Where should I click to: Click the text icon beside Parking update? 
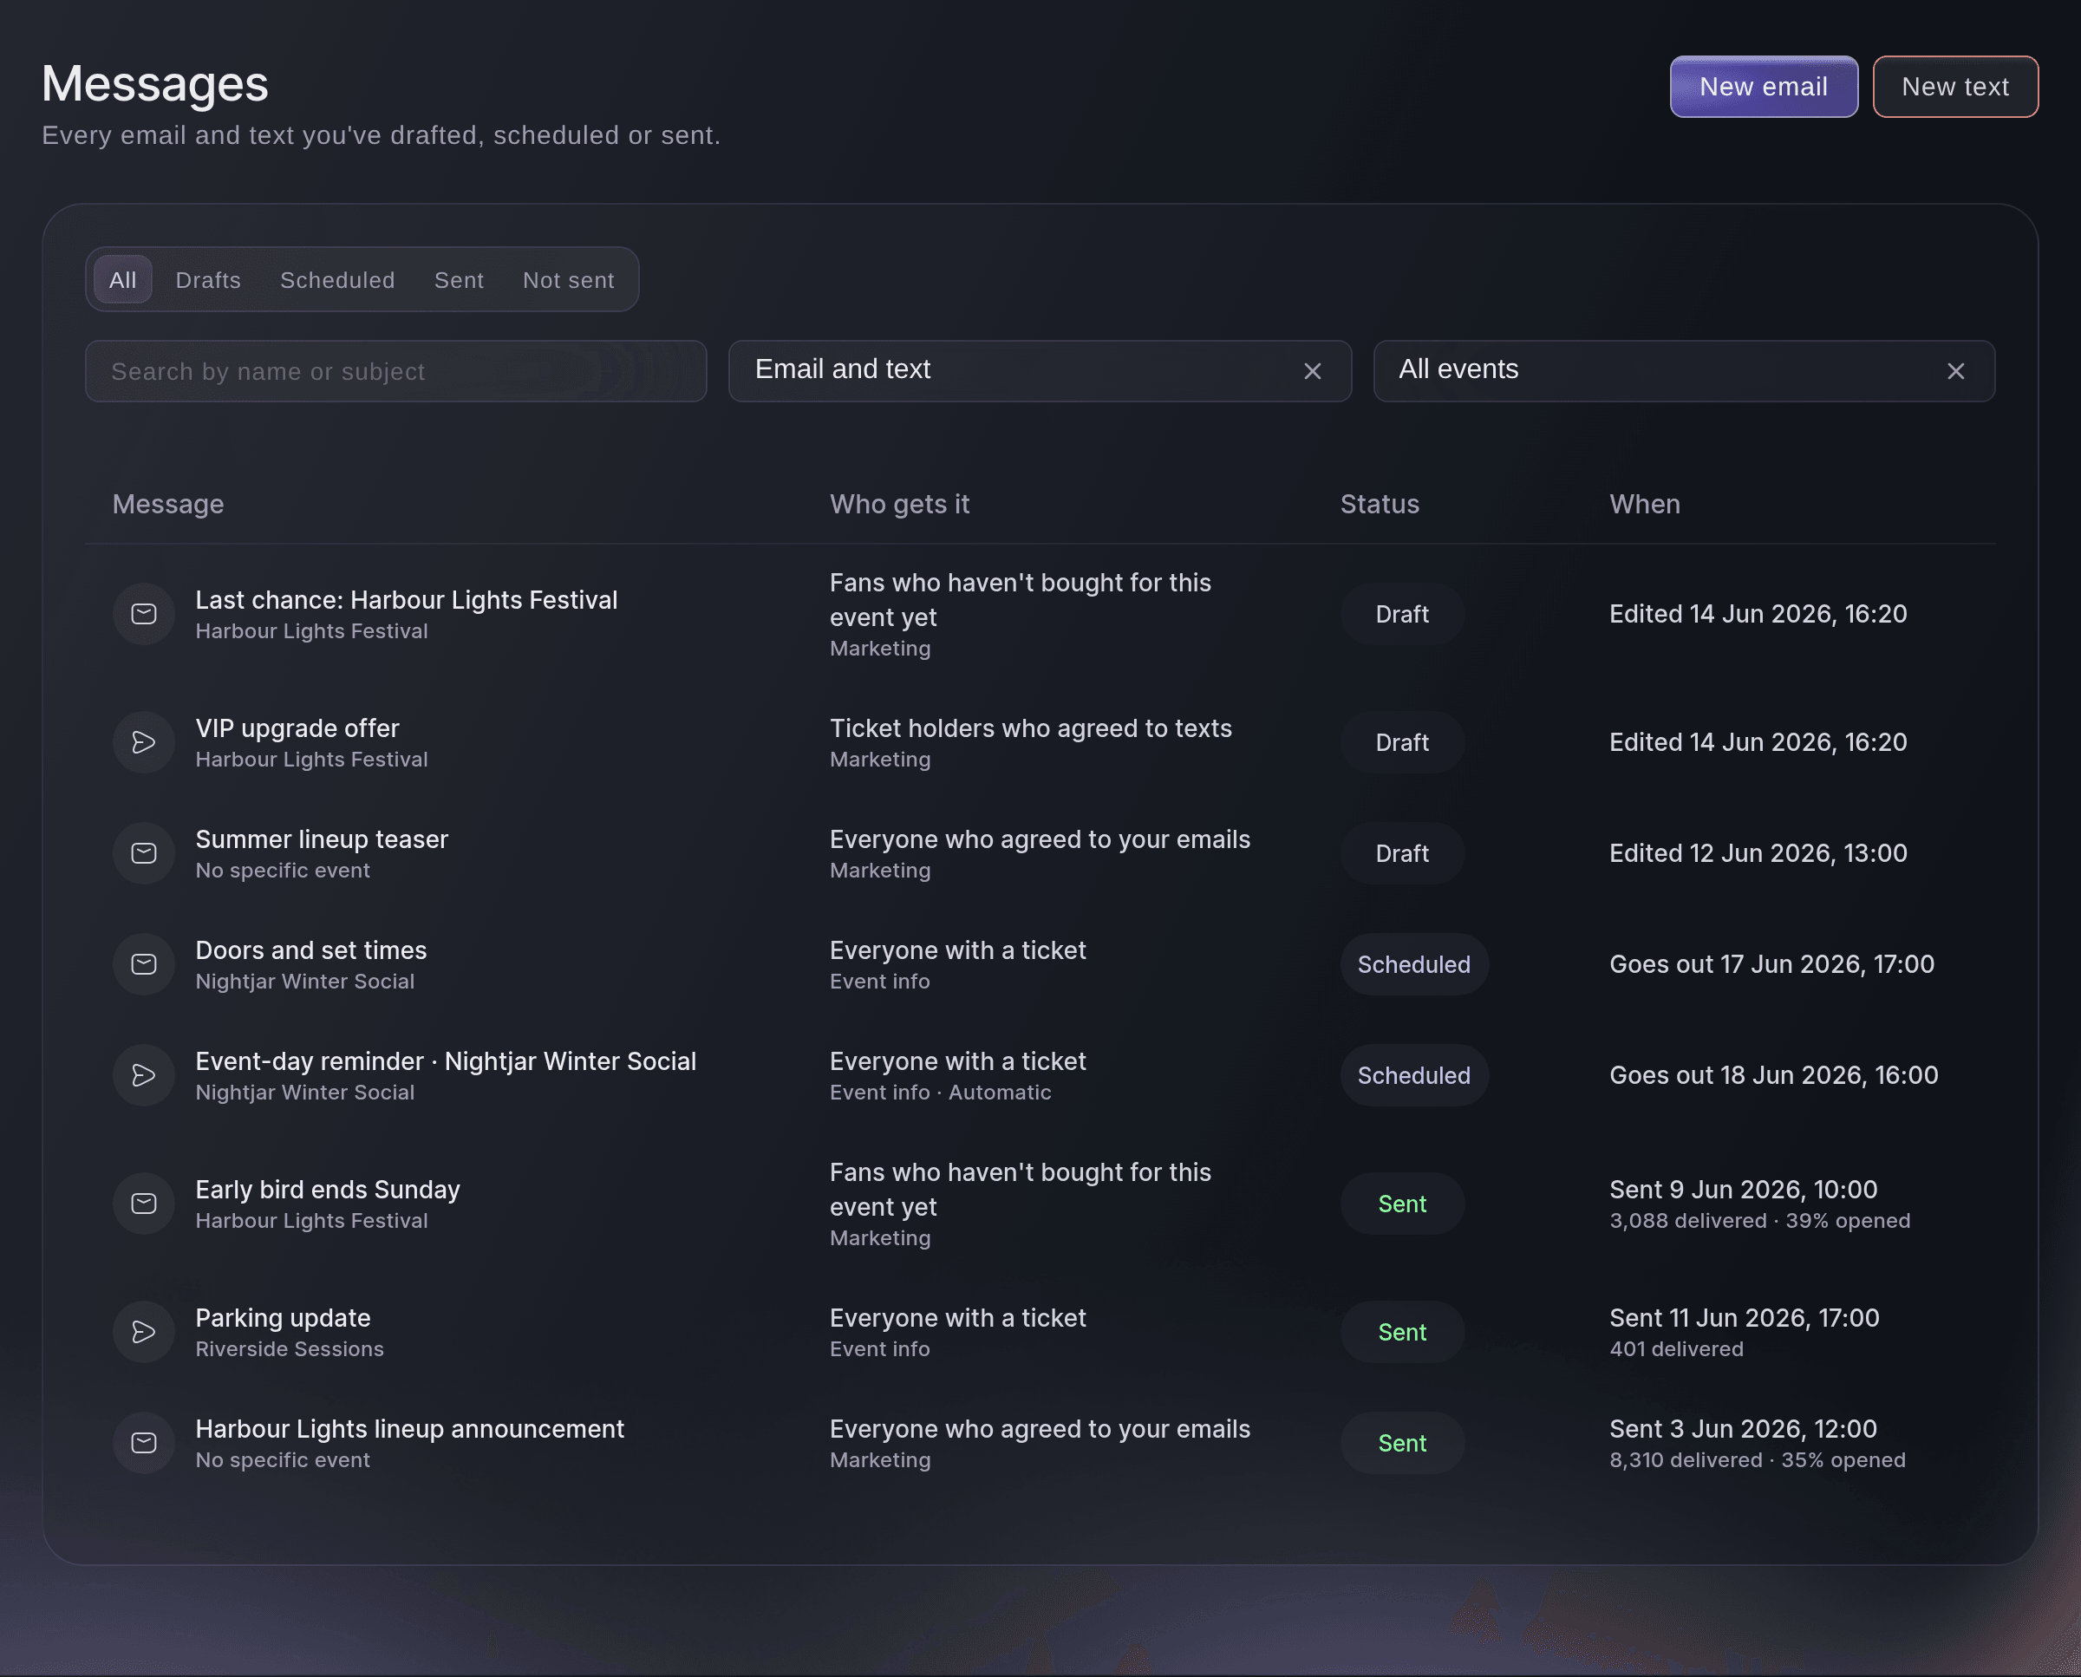point(144,1333)
